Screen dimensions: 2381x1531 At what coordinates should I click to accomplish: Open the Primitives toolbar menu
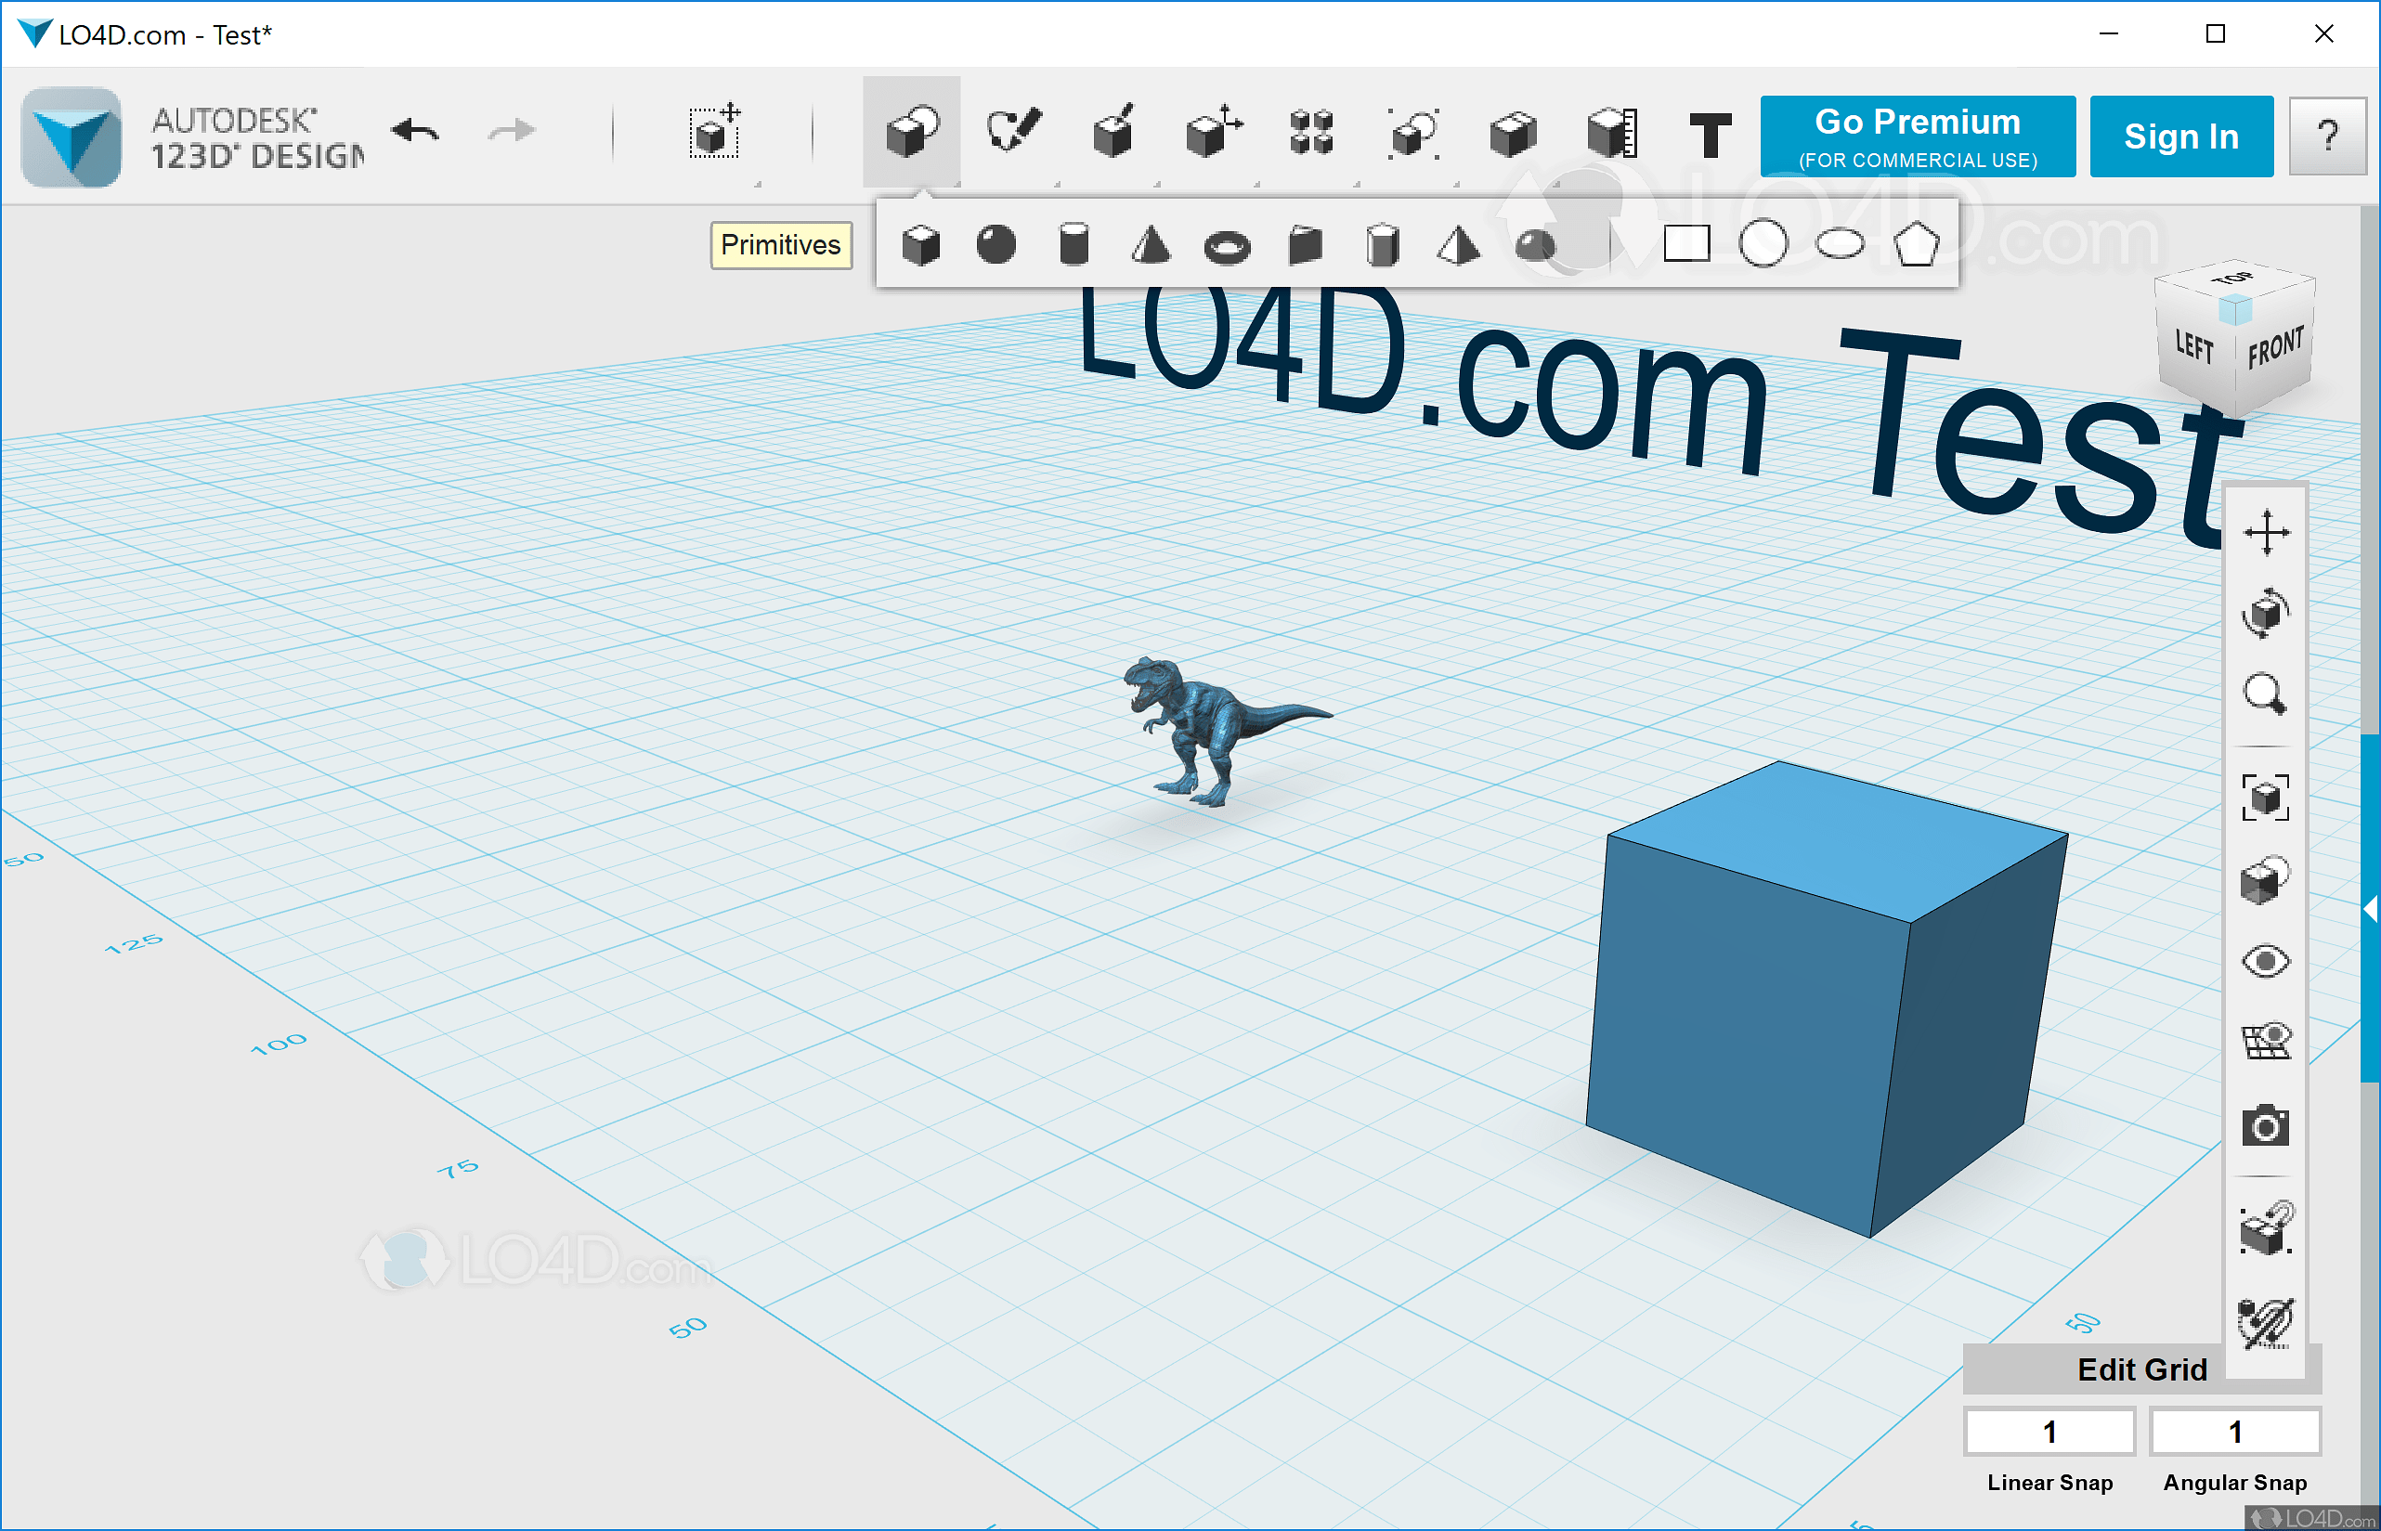pyautogui.click(x=912, y=131)
